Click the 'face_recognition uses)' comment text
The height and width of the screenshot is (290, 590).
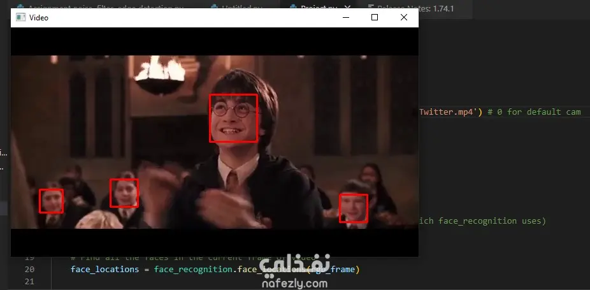[492, 221]
